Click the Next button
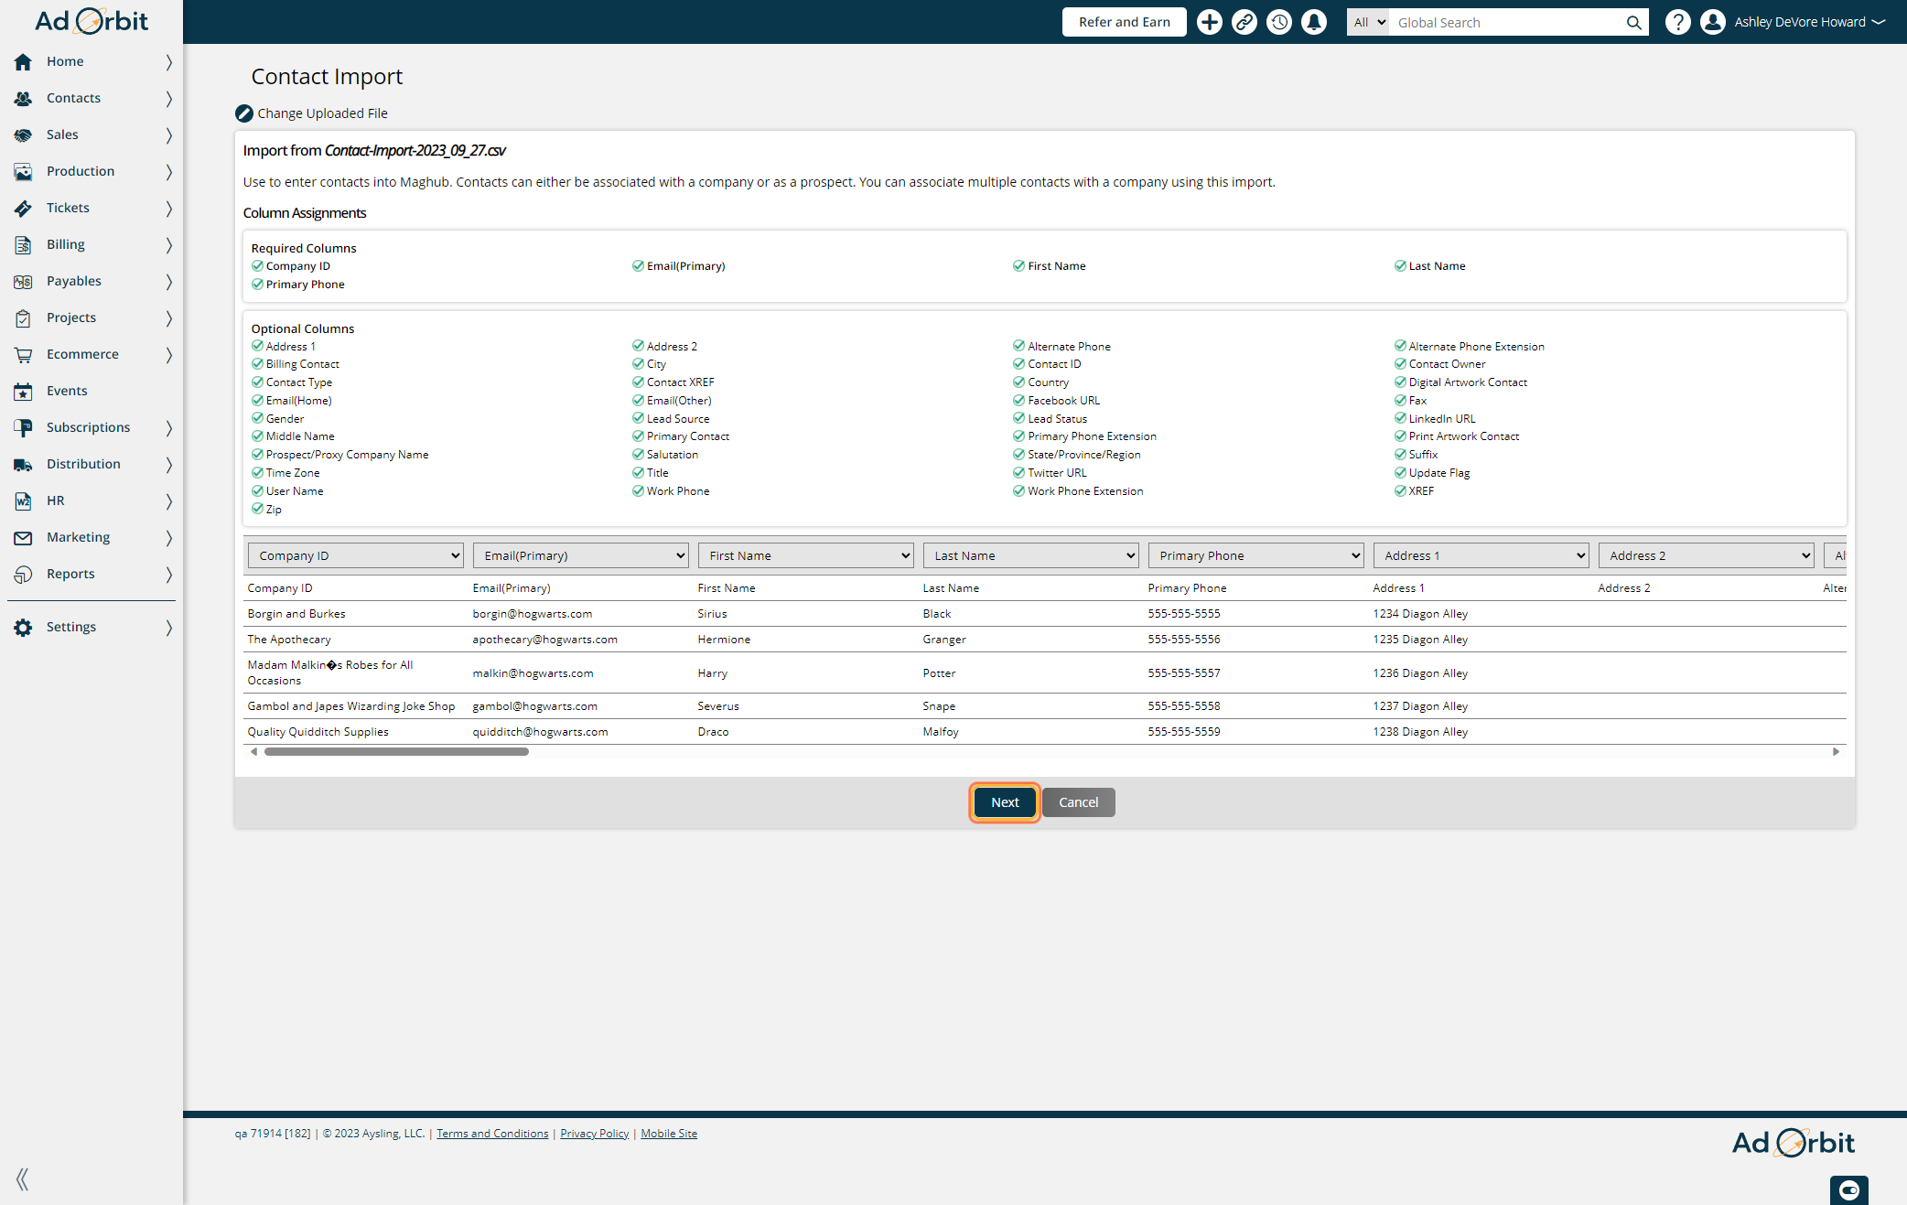This screenshot has height=1205, width=1907. pos(1005,802)
